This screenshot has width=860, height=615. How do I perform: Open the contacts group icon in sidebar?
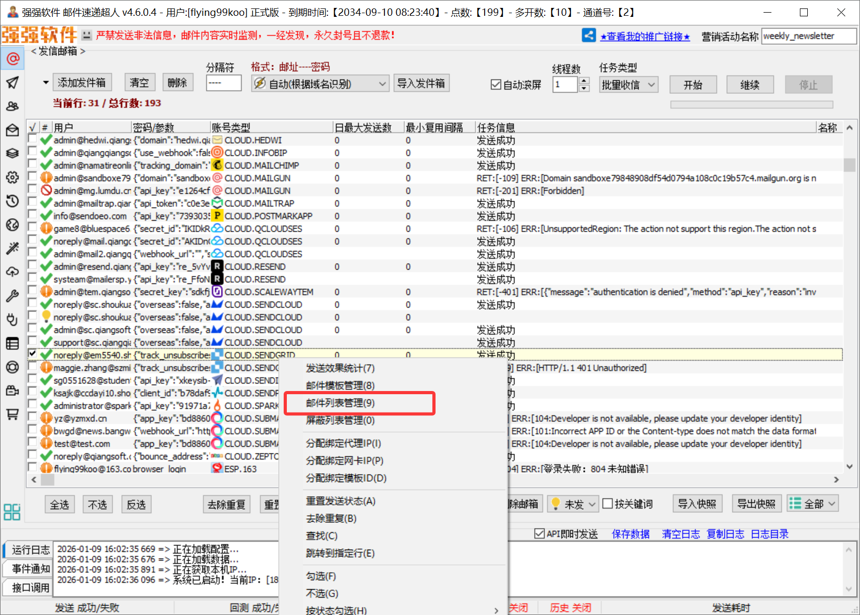pyautogui.click(x=12, y=106)
